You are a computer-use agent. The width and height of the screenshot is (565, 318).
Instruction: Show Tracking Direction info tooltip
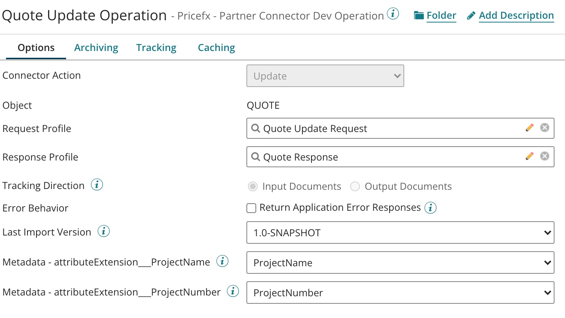pyautogui.click(x=97, y=185)
